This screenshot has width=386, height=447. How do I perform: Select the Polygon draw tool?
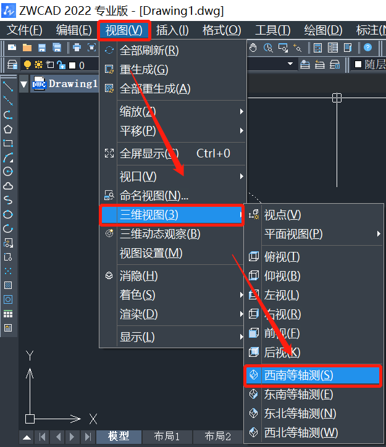click(x=8, y=129)
